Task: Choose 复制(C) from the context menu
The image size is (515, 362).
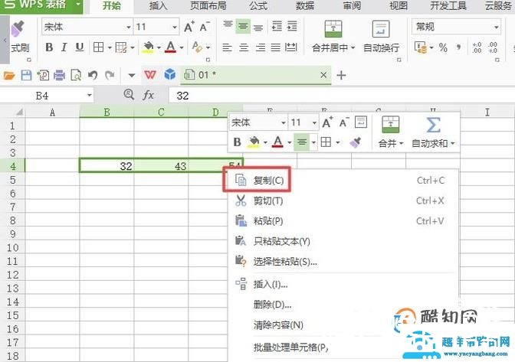Action: pos(342,180)
